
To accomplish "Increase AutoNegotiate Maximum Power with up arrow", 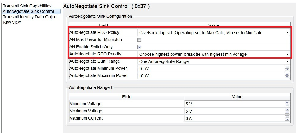I will [x=287, y=74].
